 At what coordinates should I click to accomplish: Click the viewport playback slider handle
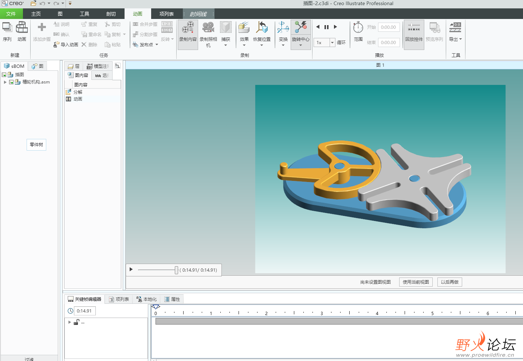pyautogui.click(x=176, y=270)
